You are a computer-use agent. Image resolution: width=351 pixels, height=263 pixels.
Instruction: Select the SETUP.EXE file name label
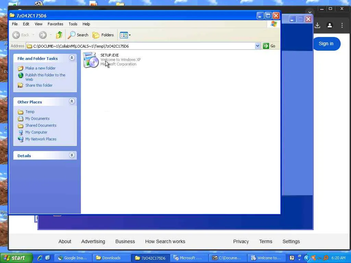point(109,55)
